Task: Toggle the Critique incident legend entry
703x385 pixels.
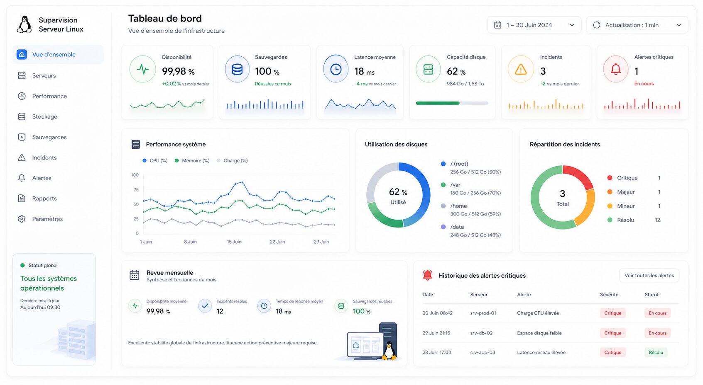Action: click(634, 178)
